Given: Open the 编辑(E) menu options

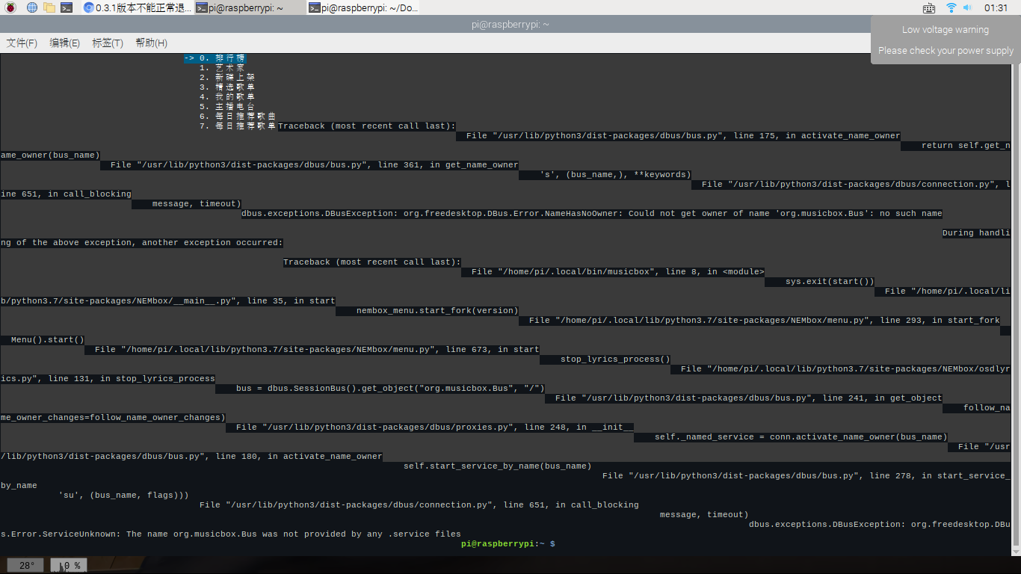Looking at the screenshot, I should 64,43.
